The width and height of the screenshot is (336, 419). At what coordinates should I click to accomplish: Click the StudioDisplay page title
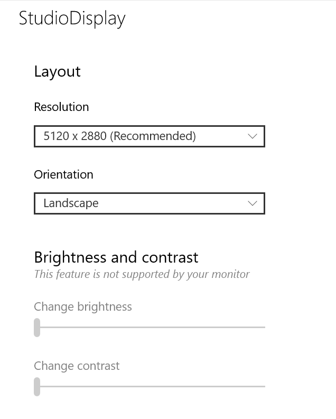(72, 18)
